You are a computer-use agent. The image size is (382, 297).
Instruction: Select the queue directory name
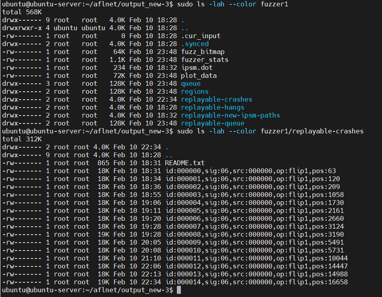pos(191,83)
